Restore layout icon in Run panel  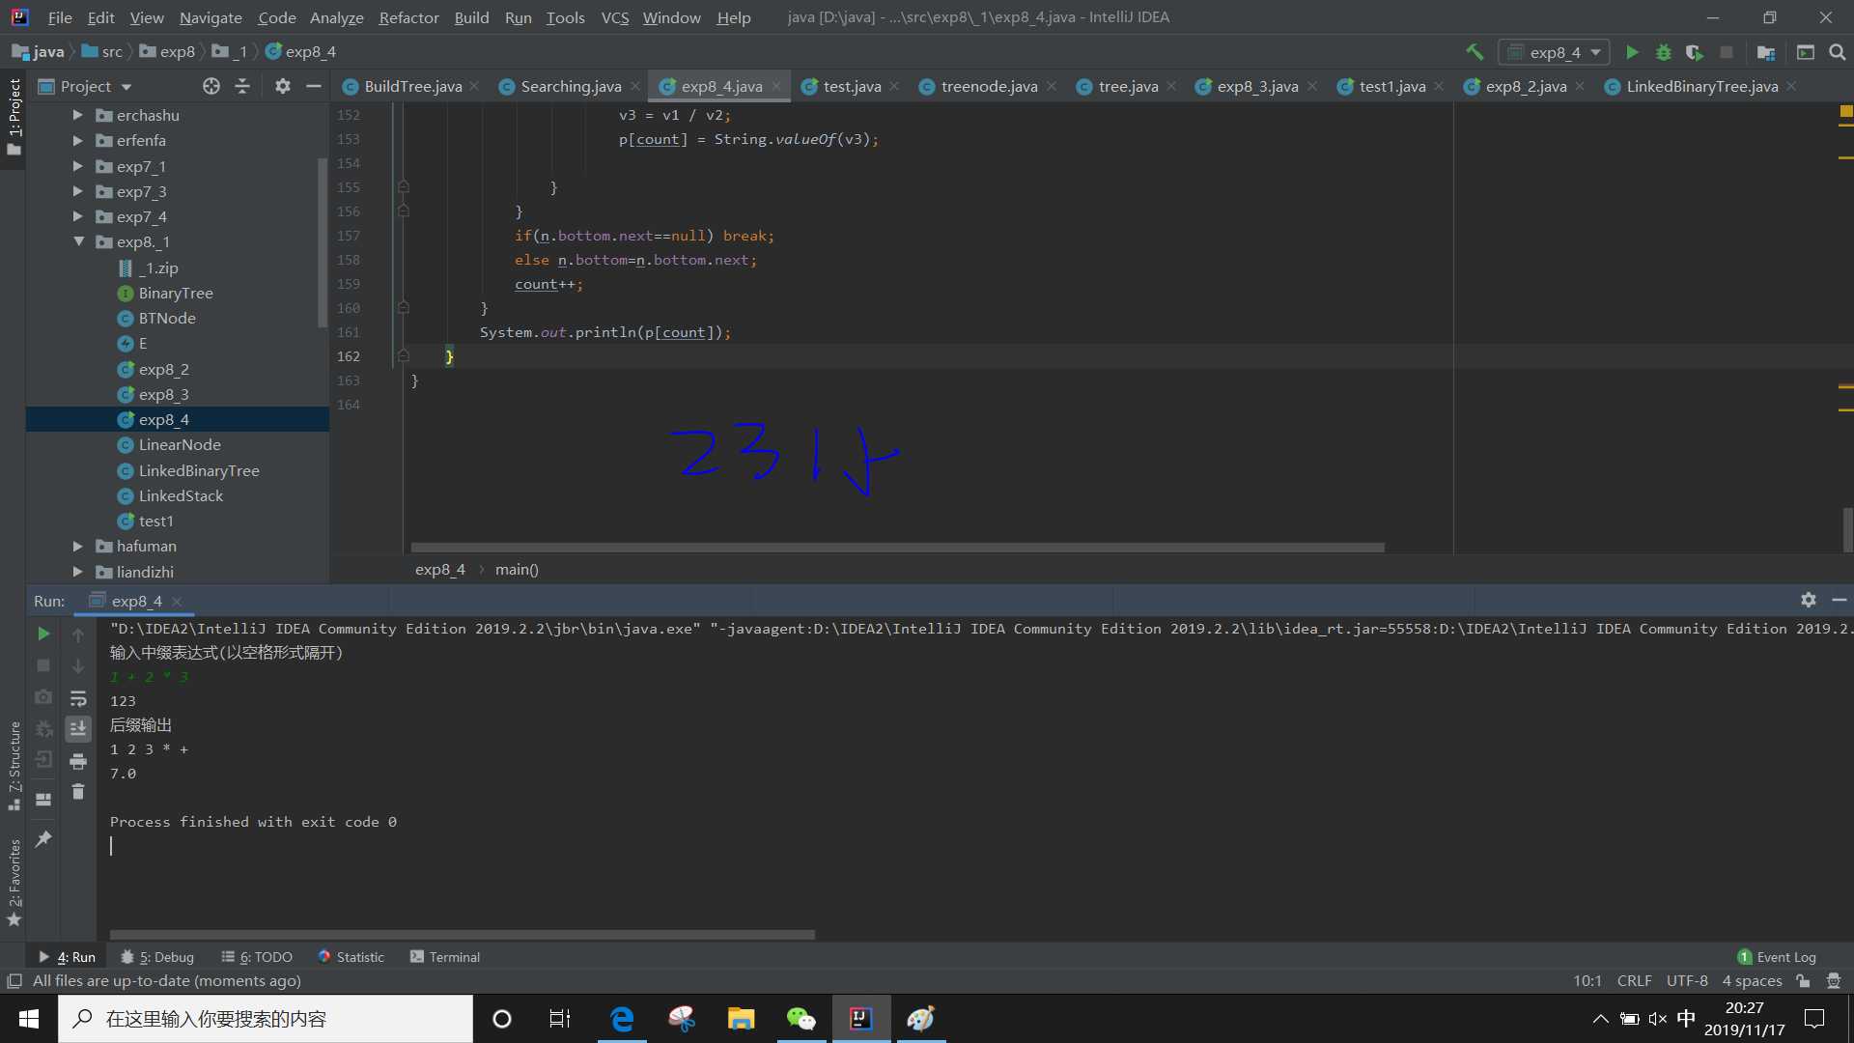[x=43, y=800]
